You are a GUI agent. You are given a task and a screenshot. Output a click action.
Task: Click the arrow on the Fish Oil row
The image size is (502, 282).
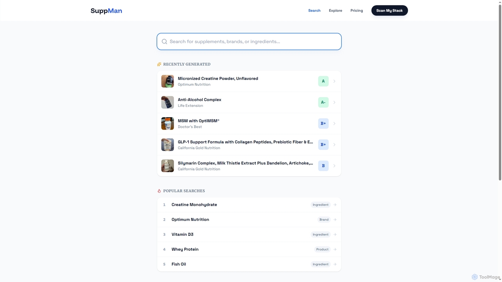pos(335,264)
